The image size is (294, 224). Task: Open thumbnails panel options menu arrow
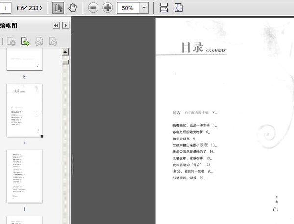coord(66,25)
